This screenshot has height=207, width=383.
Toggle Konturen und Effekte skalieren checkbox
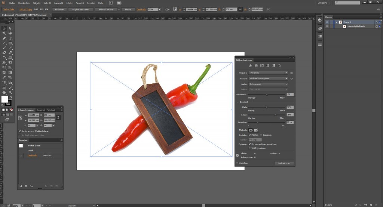20,131
